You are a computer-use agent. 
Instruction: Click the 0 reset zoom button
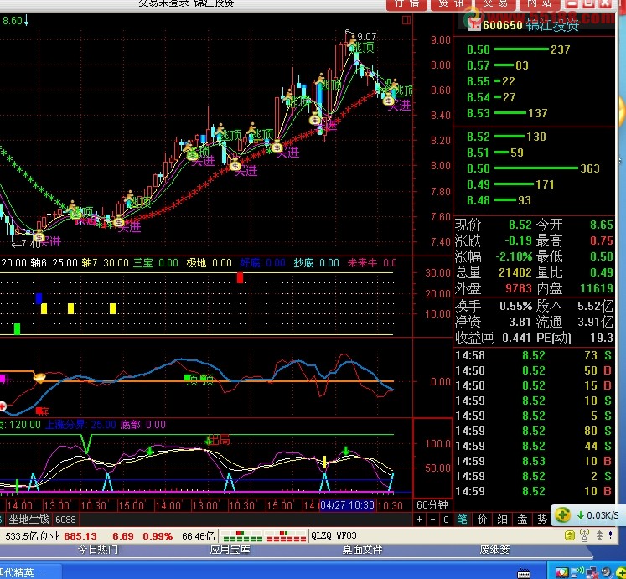pos(444,520)
